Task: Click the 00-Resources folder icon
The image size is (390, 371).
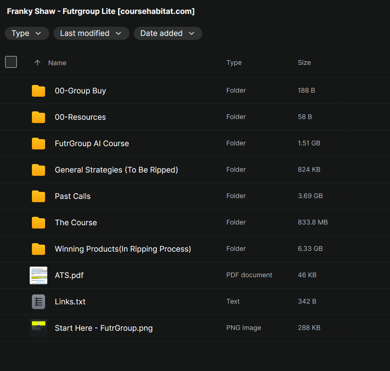Action: [x=38, y=117]
